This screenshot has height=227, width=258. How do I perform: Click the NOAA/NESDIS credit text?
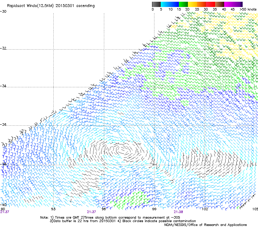coord(205,225)
